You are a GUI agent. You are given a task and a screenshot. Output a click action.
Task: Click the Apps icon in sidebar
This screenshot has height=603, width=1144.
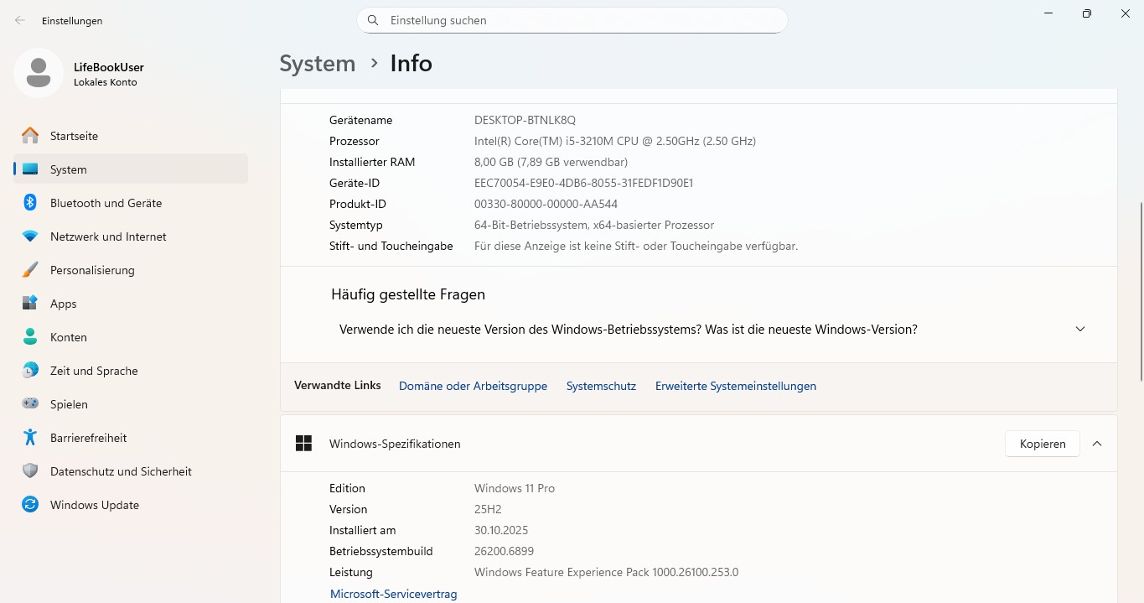coord(30,304)
